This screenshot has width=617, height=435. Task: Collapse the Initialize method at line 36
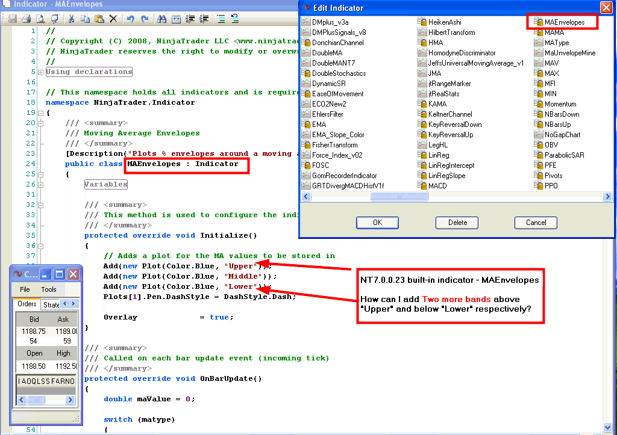(40, 246)
